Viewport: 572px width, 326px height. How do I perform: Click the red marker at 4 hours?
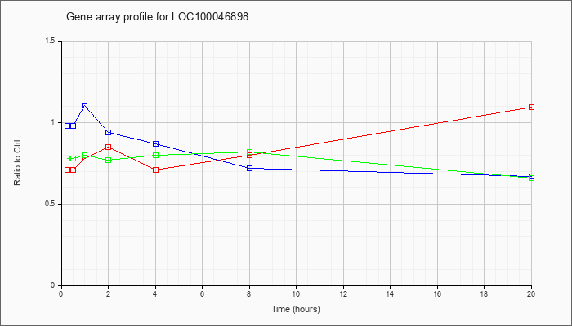tap(156, 170)
